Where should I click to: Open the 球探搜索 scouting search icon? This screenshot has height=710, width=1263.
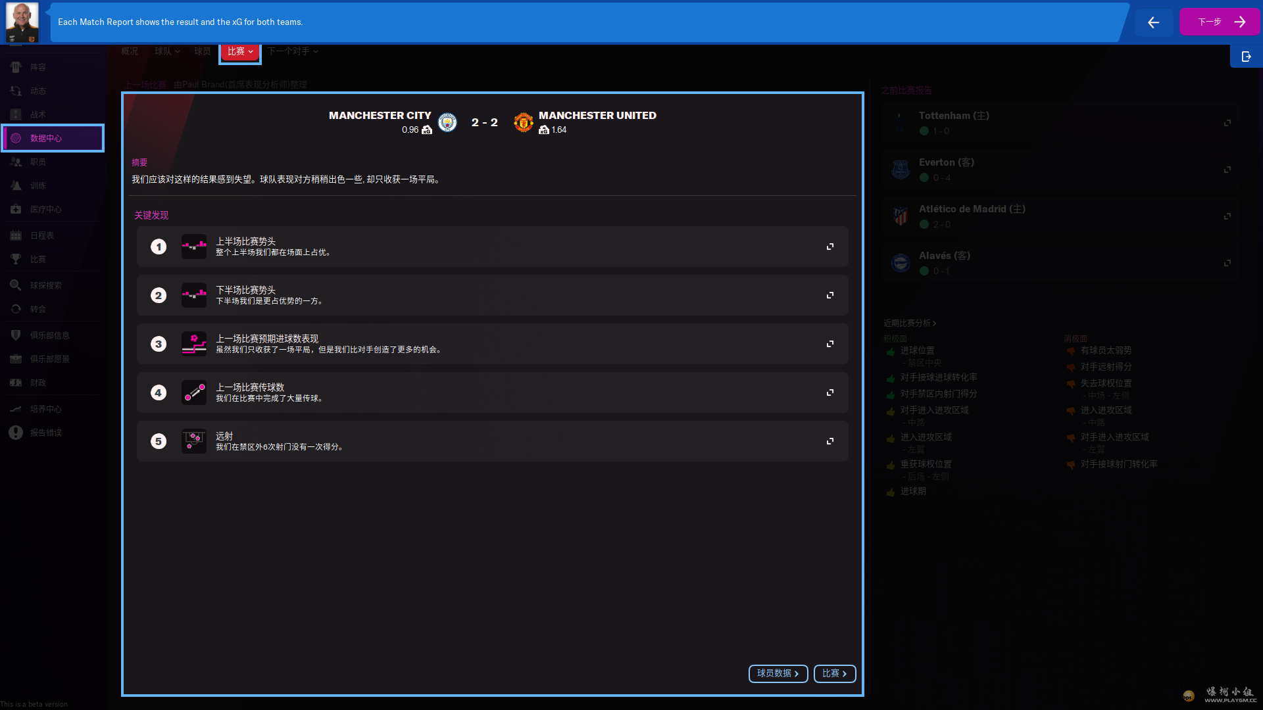(x=16, y=285)
